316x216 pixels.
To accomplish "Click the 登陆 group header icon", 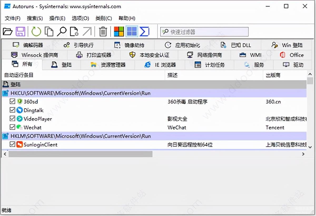I will click(6, 85).
